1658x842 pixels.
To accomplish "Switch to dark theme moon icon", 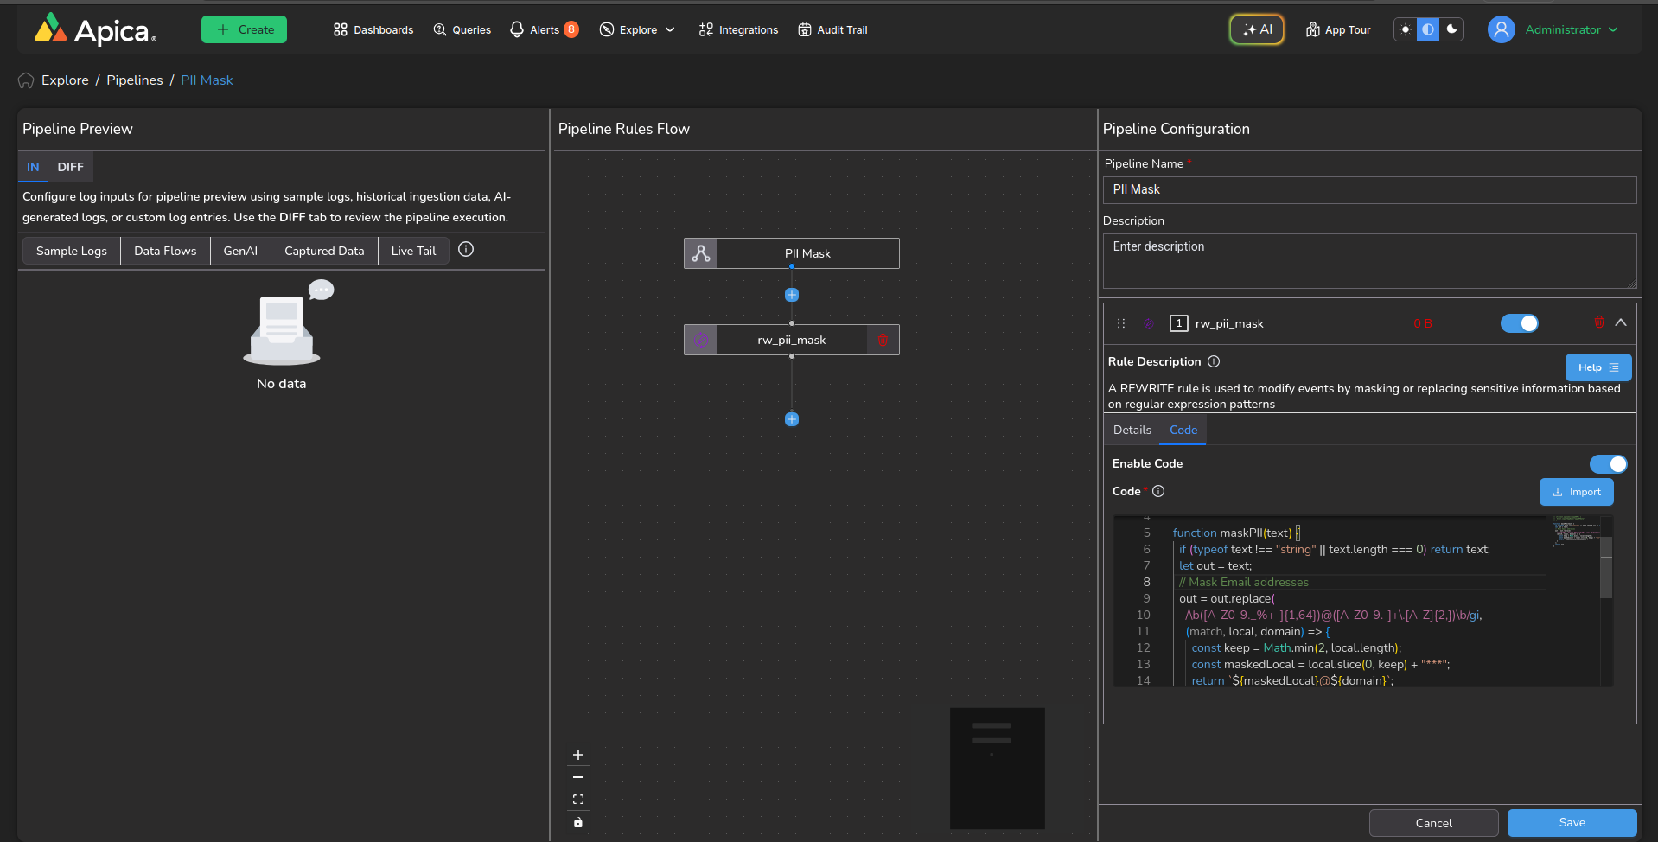I will (1452, 29).
